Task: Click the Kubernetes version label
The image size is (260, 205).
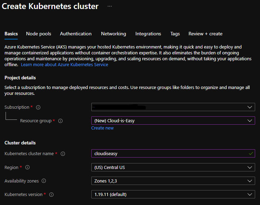Action: [x=23, y=195]
